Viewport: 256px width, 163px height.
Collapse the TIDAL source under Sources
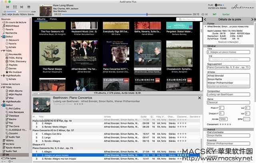click(2, 51)
